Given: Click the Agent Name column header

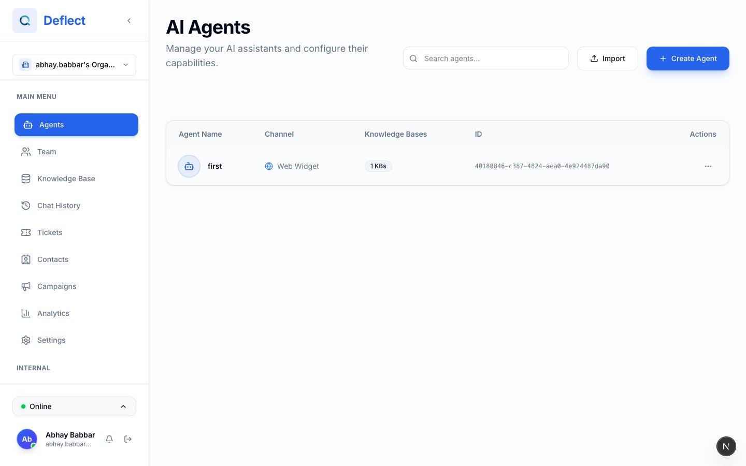Looking at the screenshot, I should pos(200,134).
